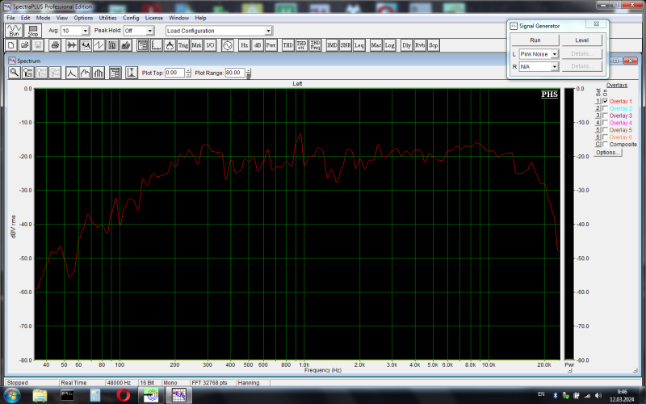This screenshot has width=646, height=404.
Task: Click the Dly delay finder button
Action: [x=407, y=45]
